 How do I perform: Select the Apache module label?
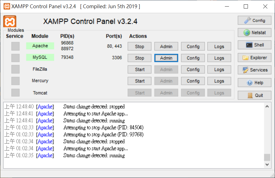(x=40, y=46)
